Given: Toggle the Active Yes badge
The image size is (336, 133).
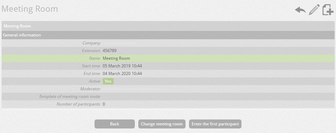Looking at the screenshot, I should coord(108,81).
